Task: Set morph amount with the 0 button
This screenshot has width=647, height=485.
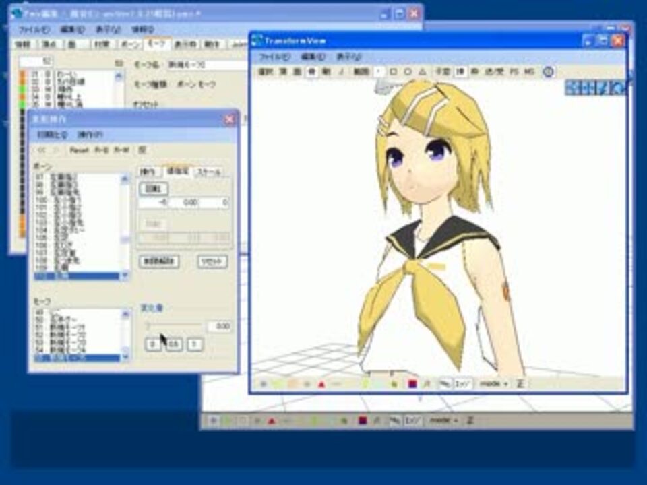Action: coord(153,344)
